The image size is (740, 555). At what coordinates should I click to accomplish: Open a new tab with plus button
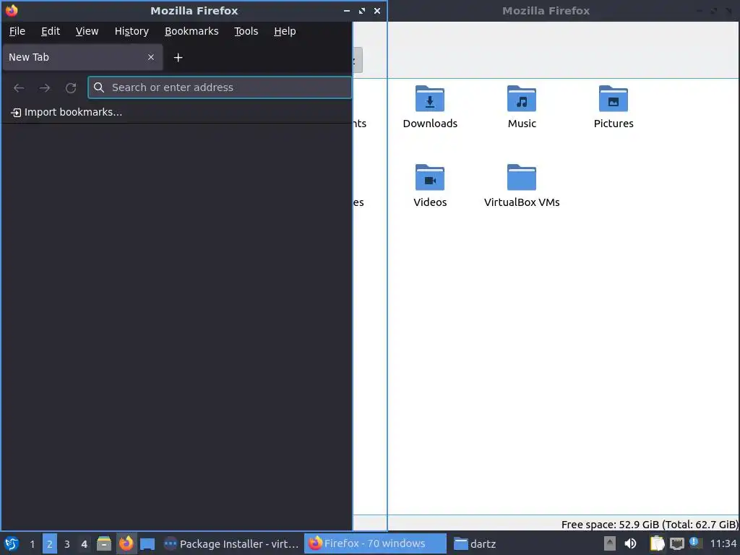click(x=178, y=58)
